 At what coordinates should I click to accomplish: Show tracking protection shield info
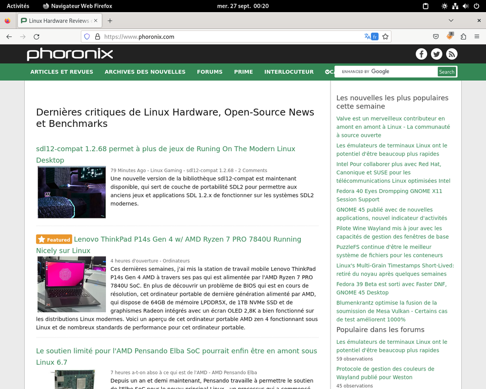87,36
